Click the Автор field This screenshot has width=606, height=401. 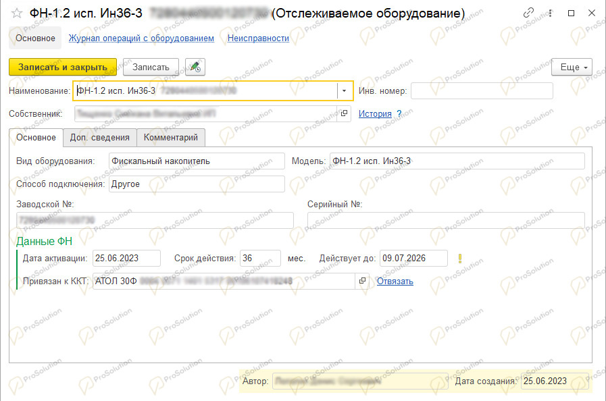pos(360,381)
